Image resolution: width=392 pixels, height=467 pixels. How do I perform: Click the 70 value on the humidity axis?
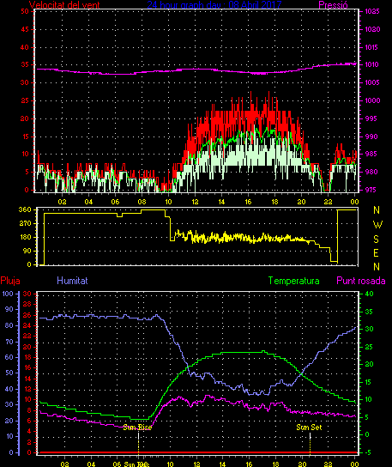tap(9, 342)
